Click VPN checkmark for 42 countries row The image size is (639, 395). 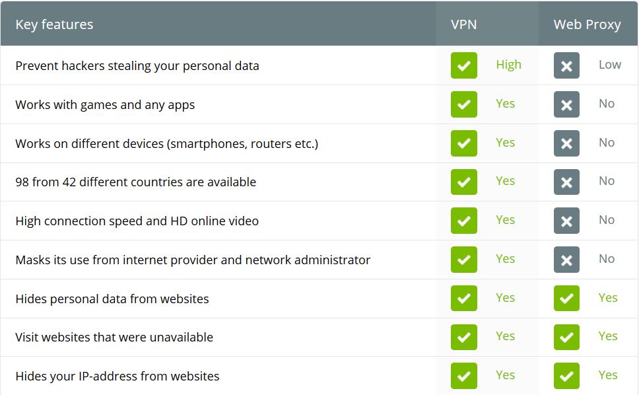[x=464, y=182]
